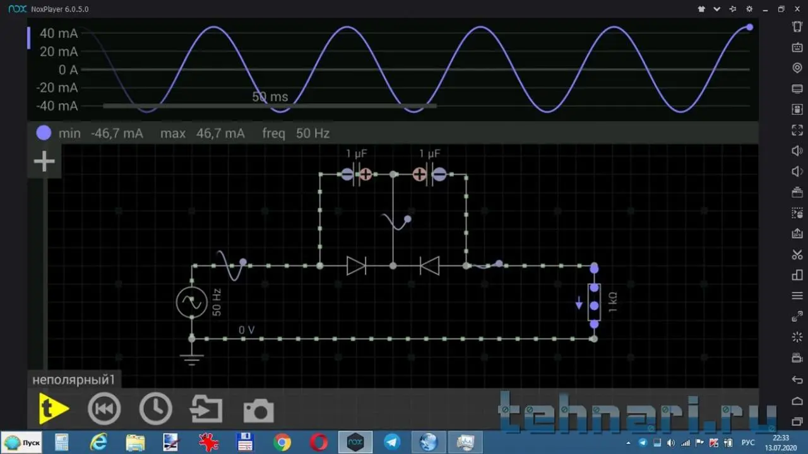Click the Nox shake/rotate phone icon

(797, 27)
